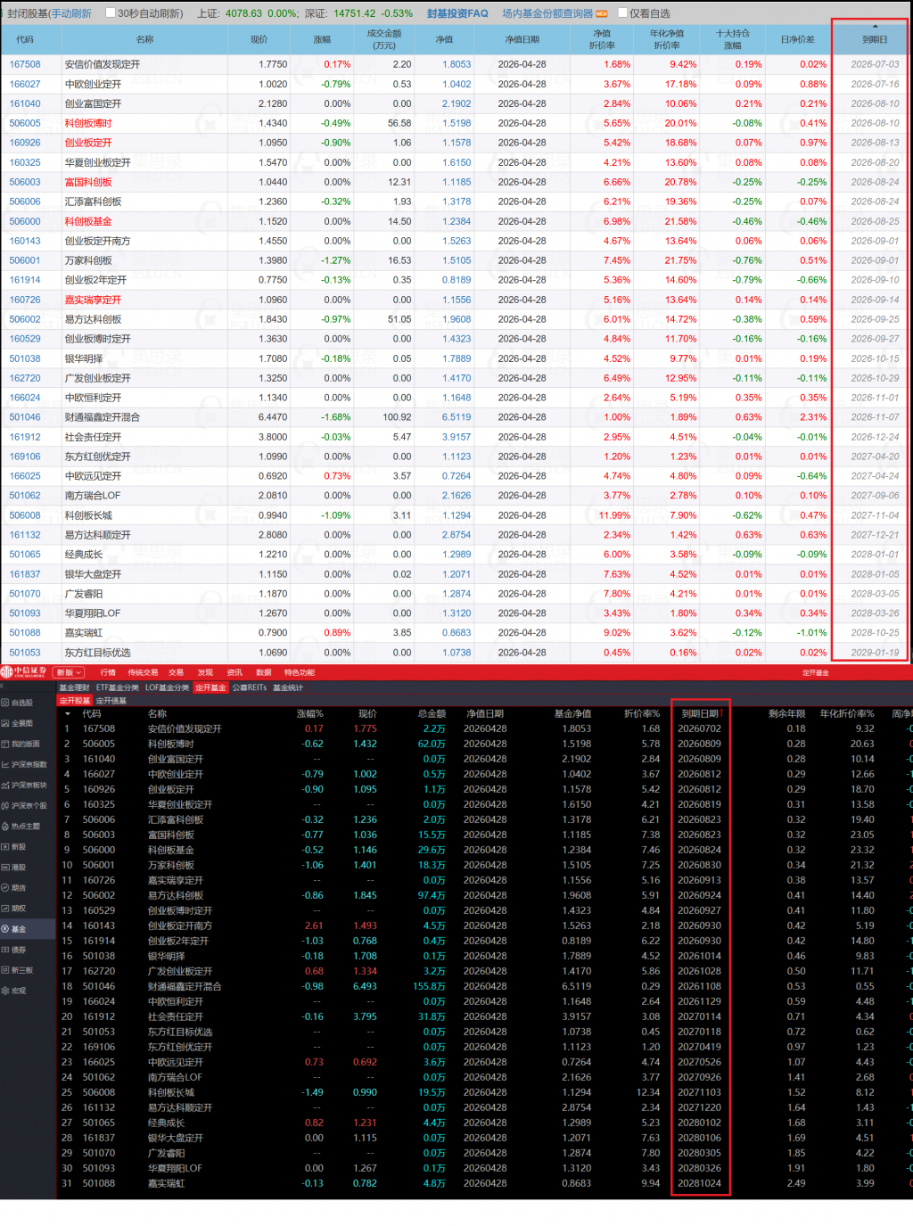
Task: Open 全景图 in the left sidebar
Action: click(x=18, y=723)
